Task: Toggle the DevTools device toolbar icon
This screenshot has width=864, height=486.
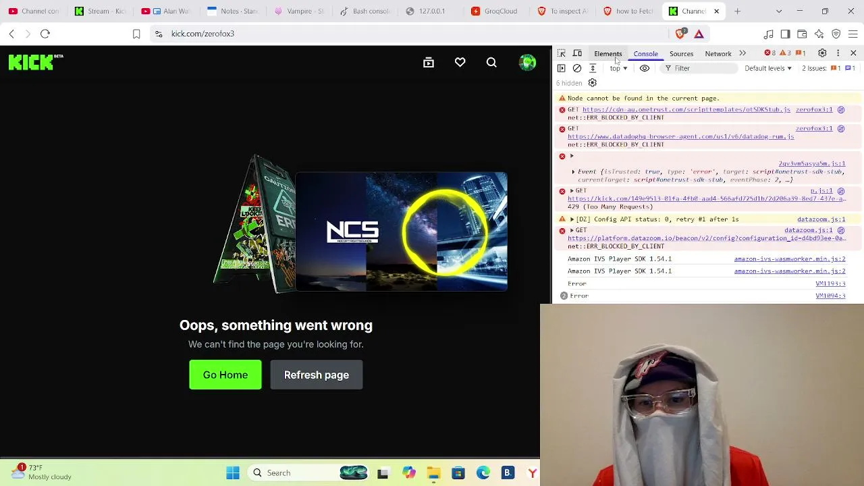Action: click(x=578, y=53)
